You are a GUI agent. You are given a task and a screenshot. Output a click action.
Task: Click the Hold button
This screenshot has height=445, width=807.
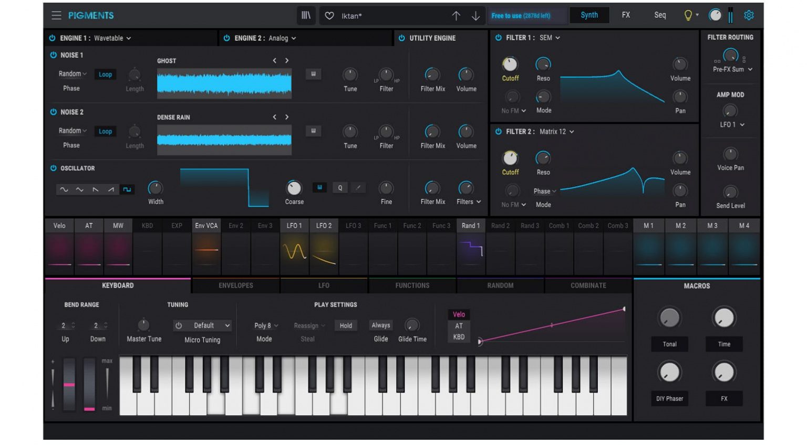tap(346, 325)
